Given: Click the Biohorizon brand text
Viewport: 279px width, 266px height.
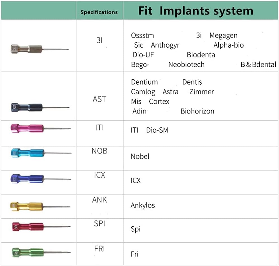Looking at the screenshot, I should click(x=197, y=111).
